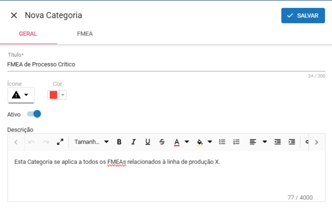Open the Ícone warning-triangle dropdown
The width and height of the screenshot is (332, 215).
(21, 95)
